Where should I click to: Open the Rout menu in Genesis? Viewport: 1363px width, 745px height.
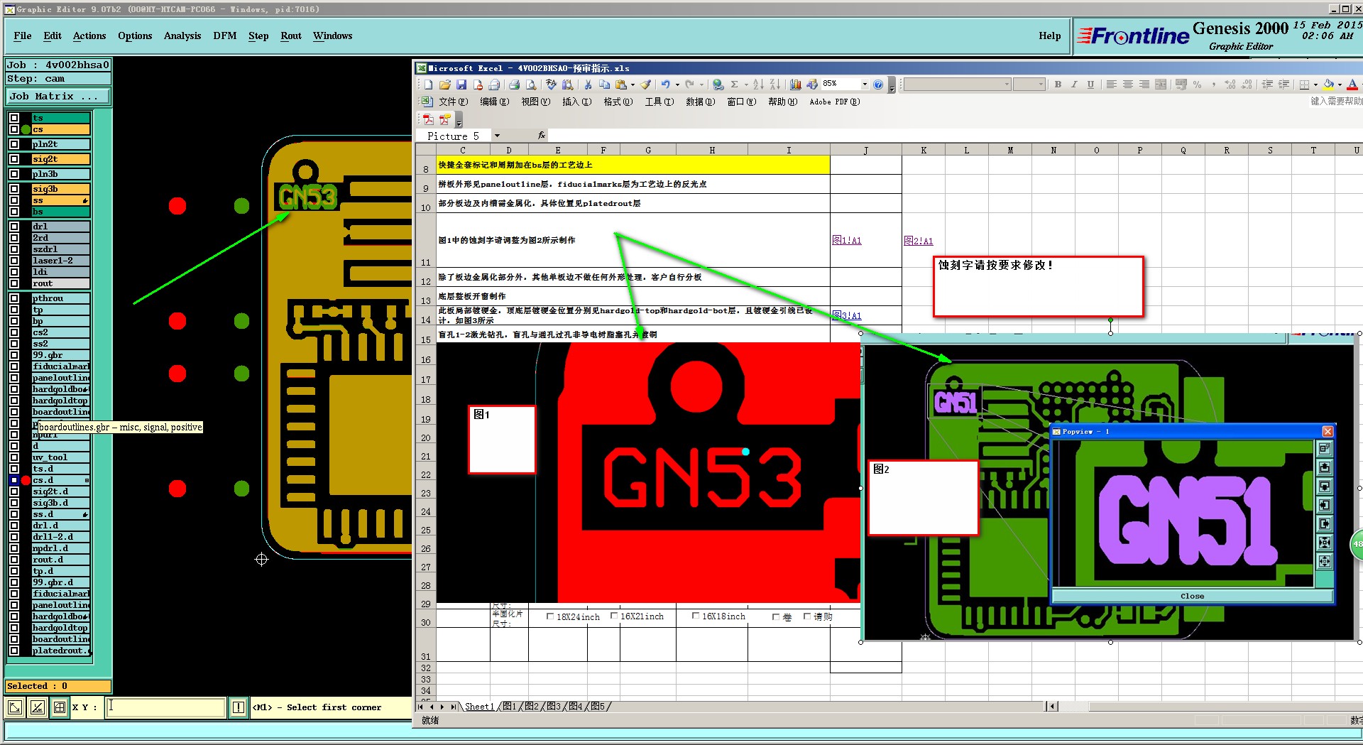pos(291,36)
